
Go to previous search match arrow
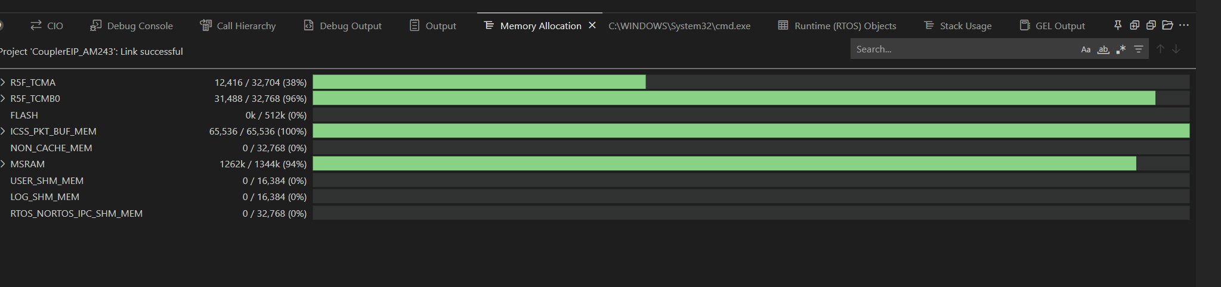[1160, 49]
